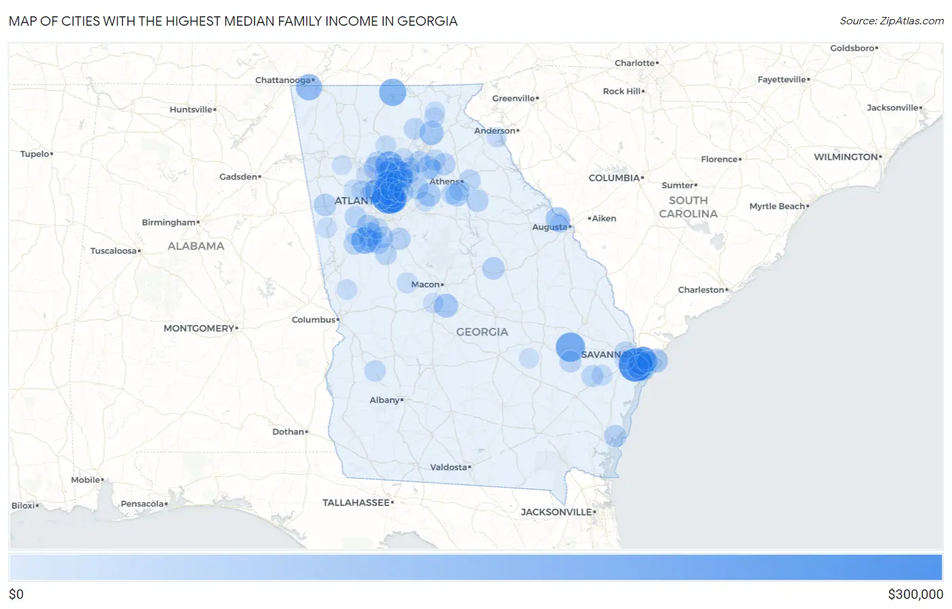Click the Tupelo city label
952x609 pixels.
[x=37, y=154]
